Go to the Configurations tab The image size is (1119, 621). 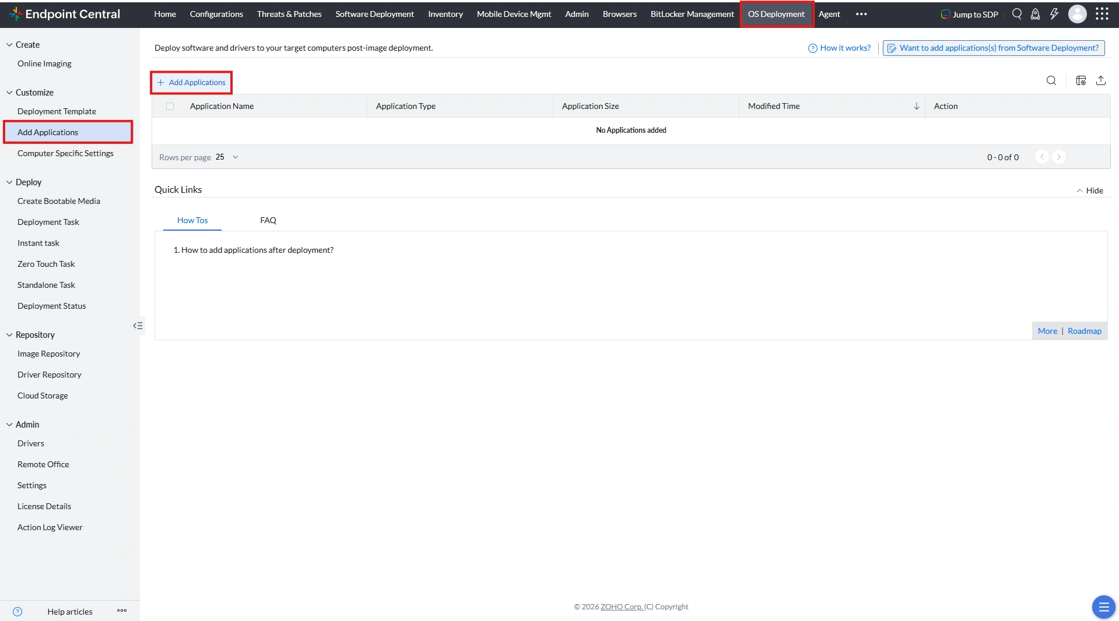coord(216,14)
